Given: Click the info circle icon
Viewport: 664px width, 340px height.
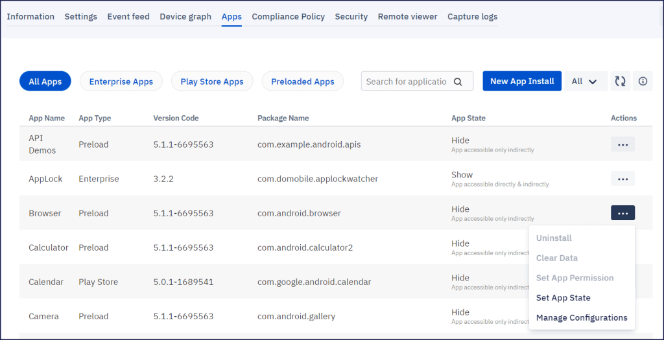Looking at the screenshot, I should (x=643, y=81).
